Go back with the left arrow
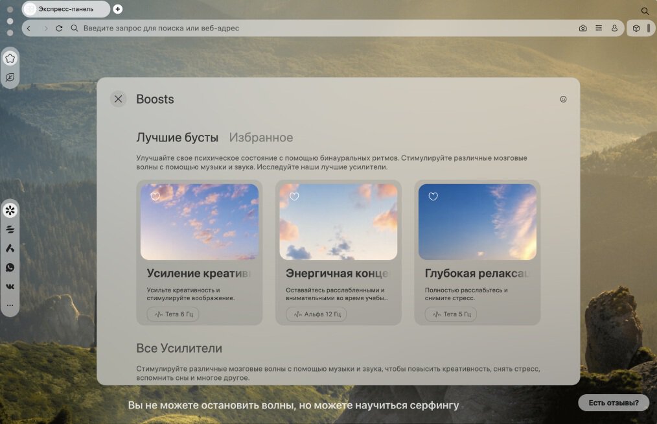657x424 pixels. coord(29,28)
